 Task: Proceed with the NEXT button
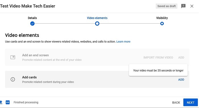click(190, 102)
